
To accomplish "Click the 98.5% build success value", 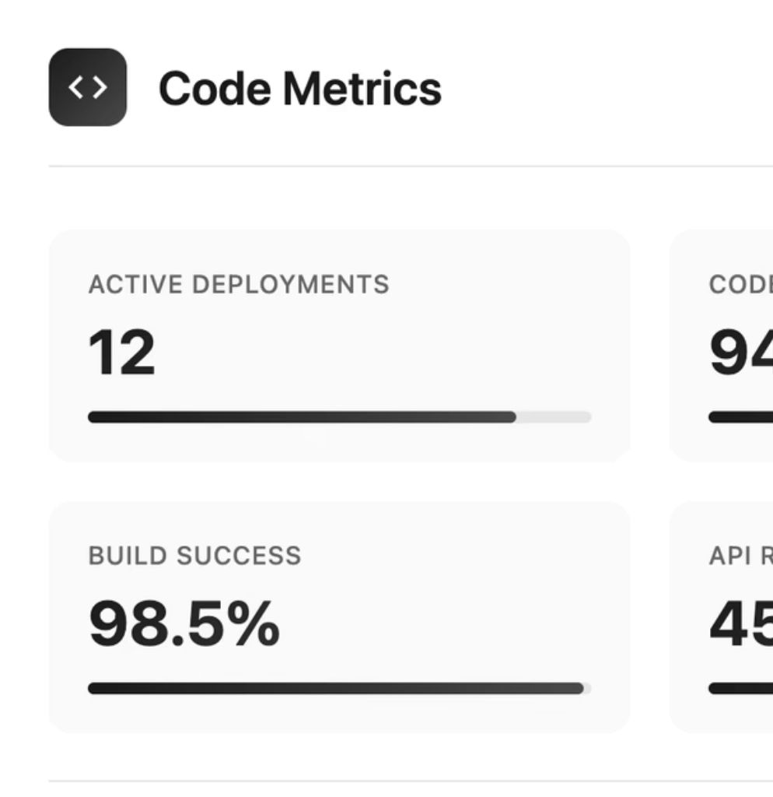I will 184,624.
